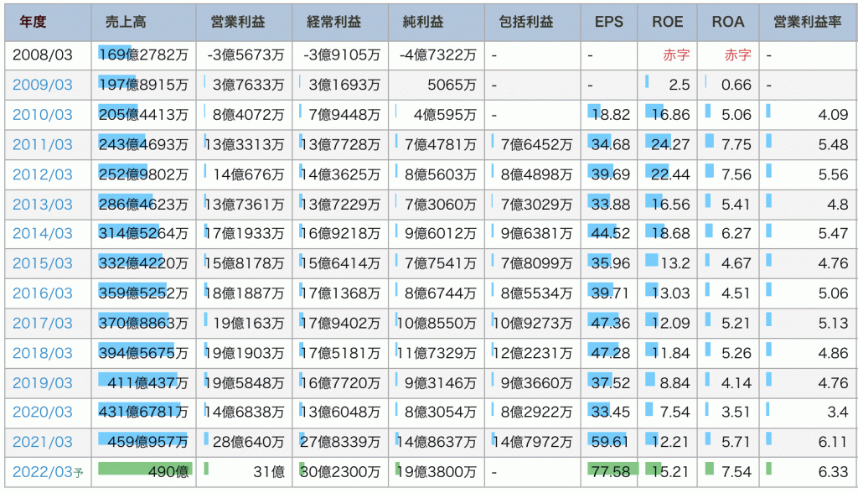The height and width of the screenshot is (493, 858).
Task: Select the 営業利益率 column header
Action: [x=808, y=22]
